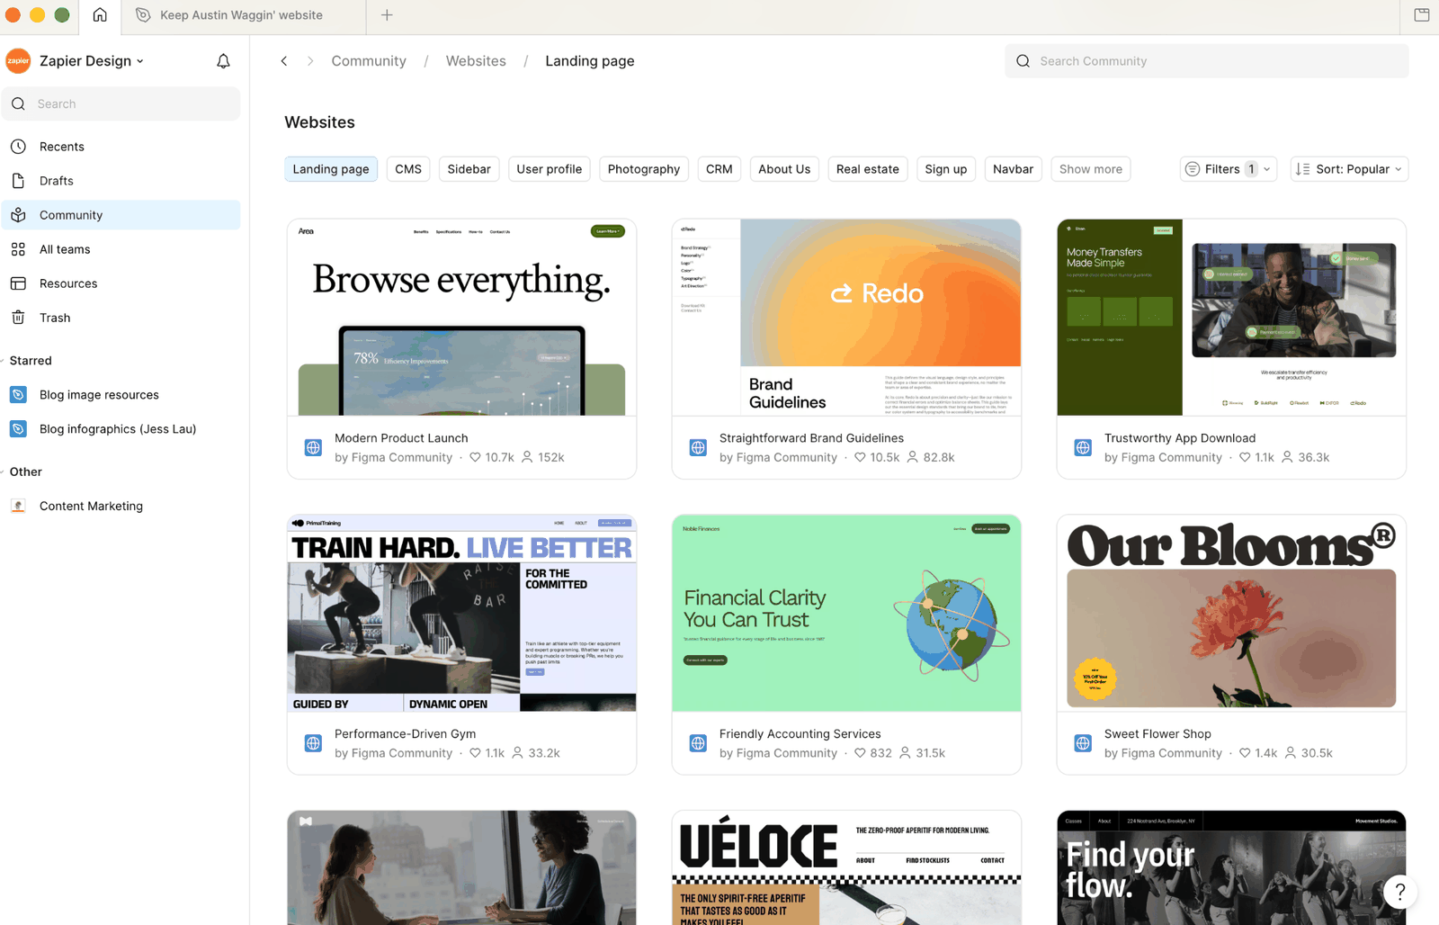The image size is (1439, 925).
Task: Click the window panel icon at top right
Action: tap(1422, 15)
